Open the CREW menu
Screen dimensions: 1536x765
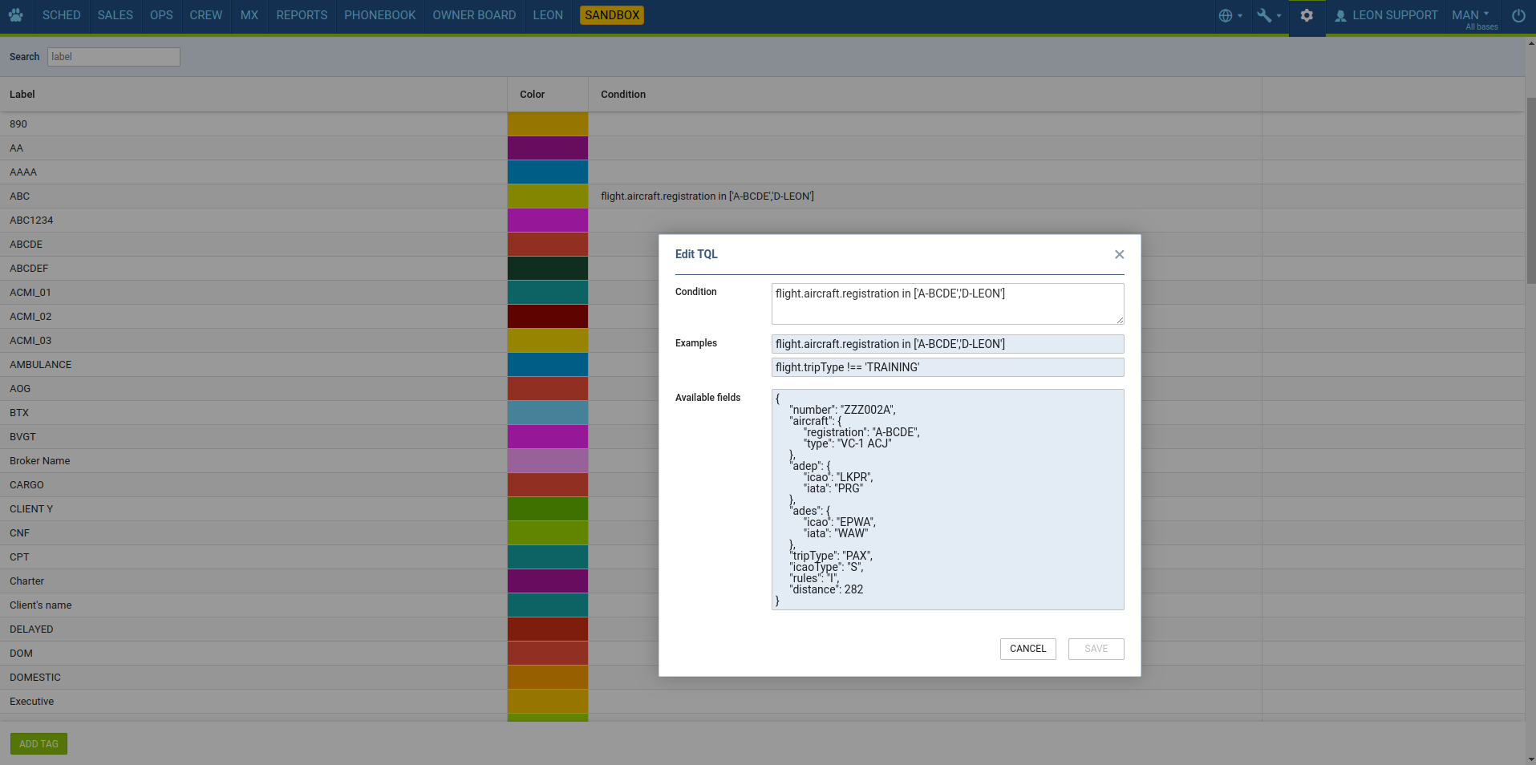pyautogui.click(x=206, y=15)
